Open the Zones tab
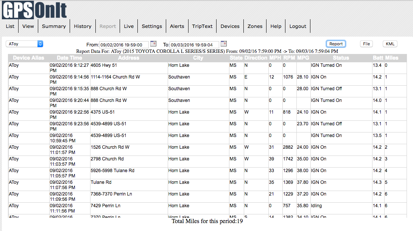The height and width of the screenshot is (231, 413). [x=255, y=26]
